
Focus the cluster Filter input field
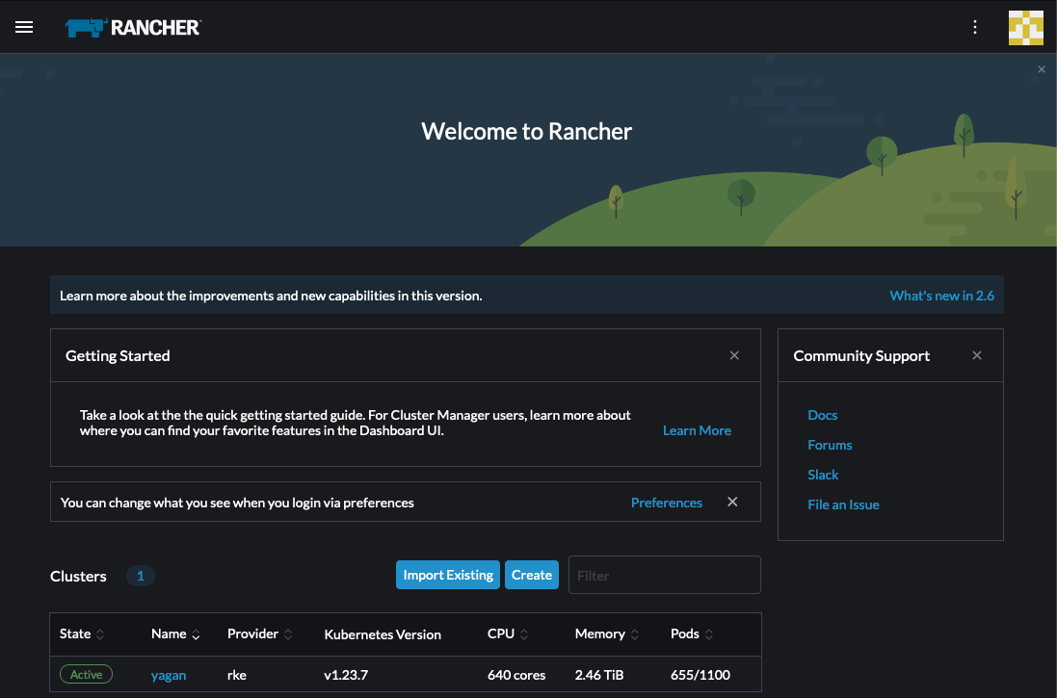coord(664,575)
